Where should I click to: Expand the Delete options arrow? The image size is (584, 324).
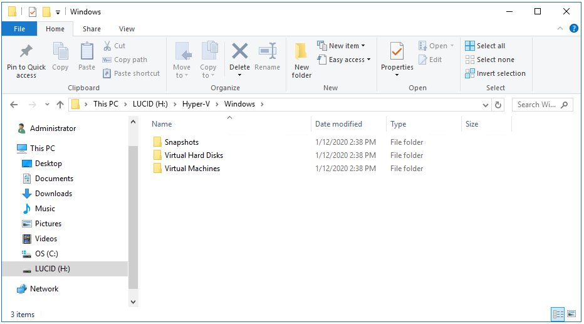[x=239, y=75]
